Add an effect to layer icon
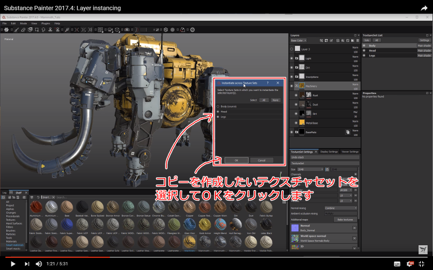 [322, 40]
